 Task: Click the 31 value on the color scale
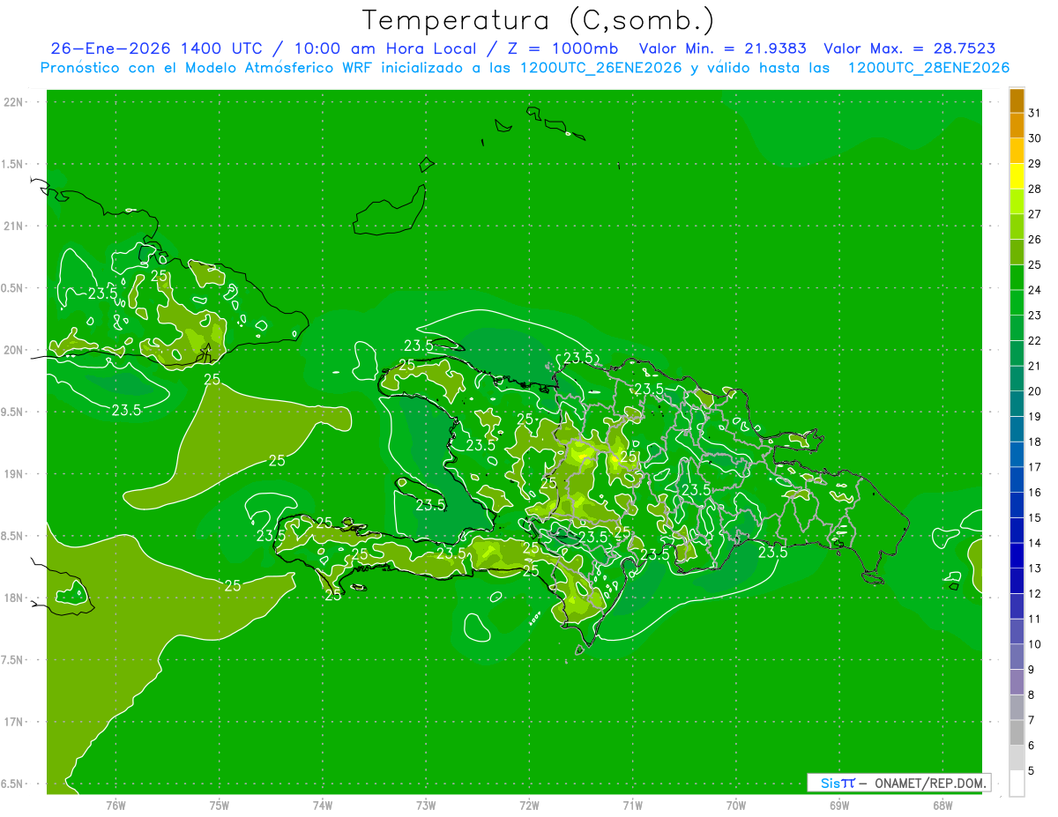tap(1035, 113)
